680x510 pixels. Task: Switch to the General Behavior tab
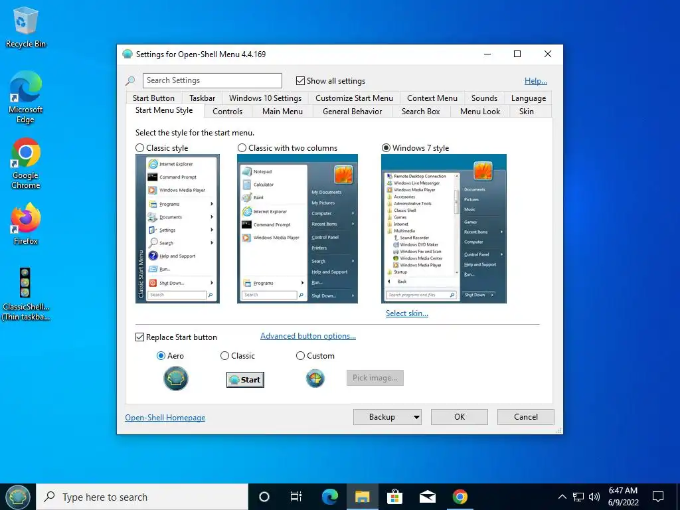(352, 112)
